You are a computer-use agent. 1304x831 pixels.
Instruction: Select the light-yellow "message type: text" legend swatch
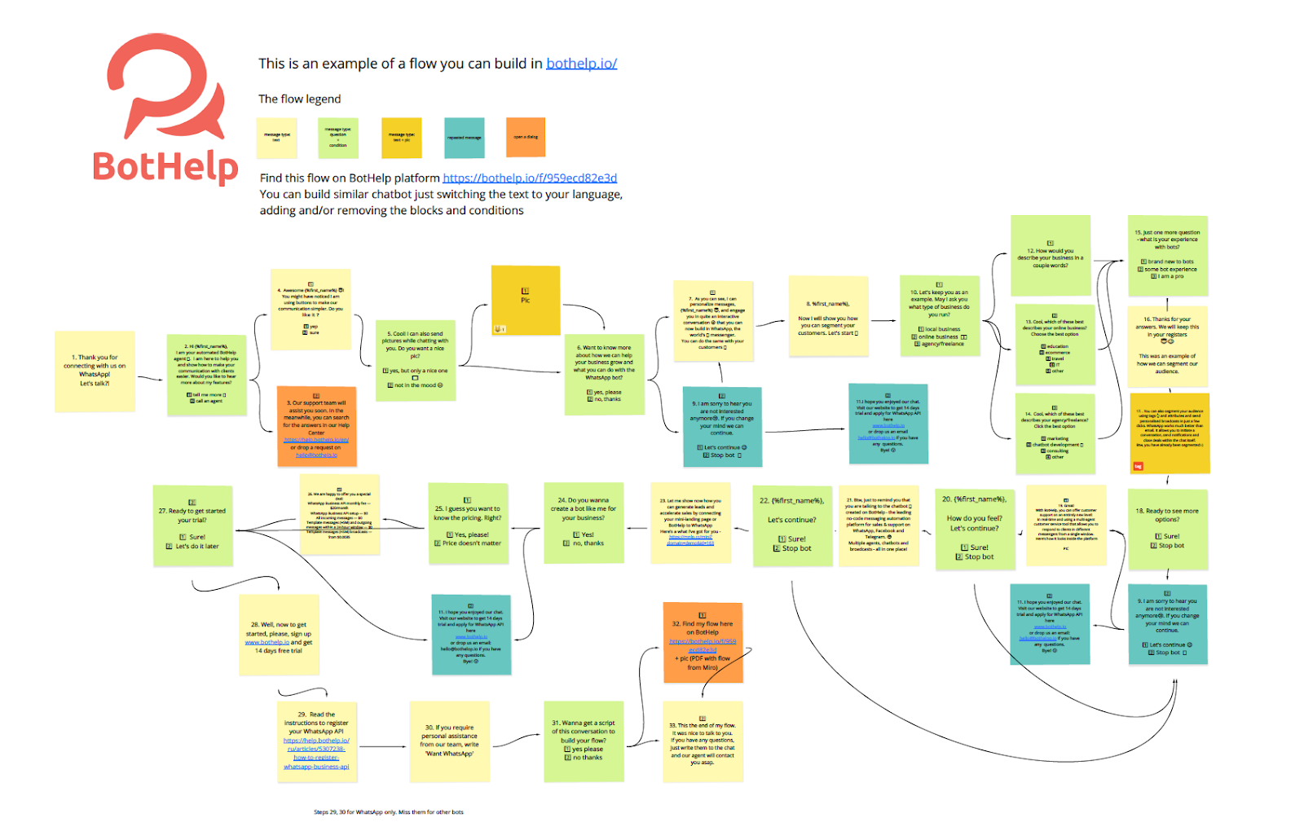point(276,138)
